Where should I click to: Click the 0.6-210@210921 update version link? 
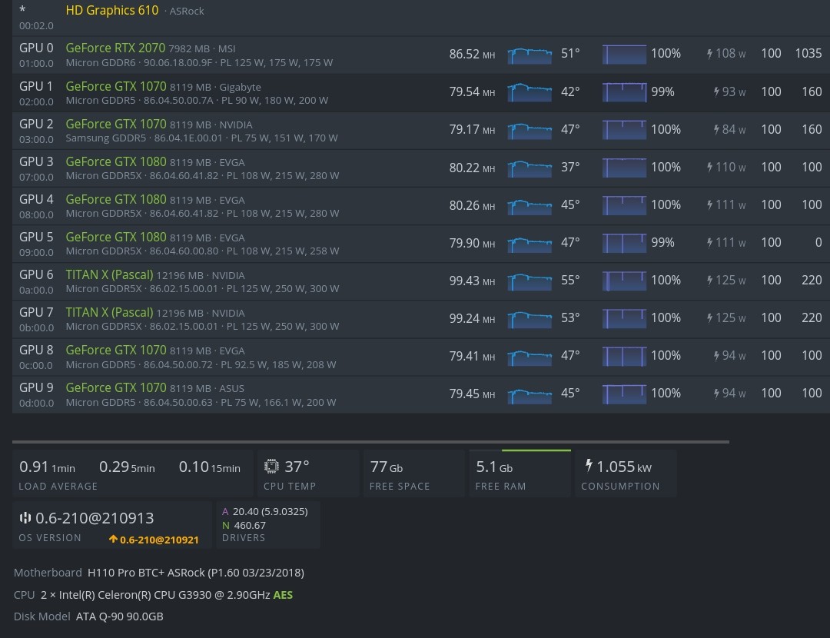coord(159,540)
